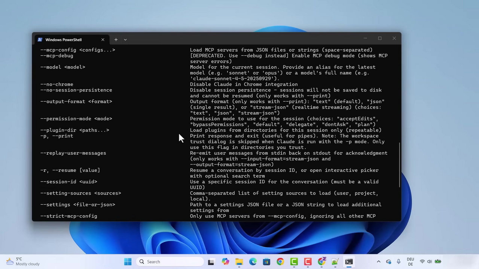The image size is (479, 269).
Task: Click the line starting 'Permission mode to use for the session'
Action: click(284, 119)
